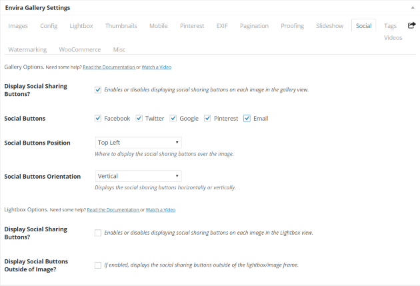The image size is (420, 286).
Task: Open Gallery Options Watch a Video link
Action: point(157,67)
